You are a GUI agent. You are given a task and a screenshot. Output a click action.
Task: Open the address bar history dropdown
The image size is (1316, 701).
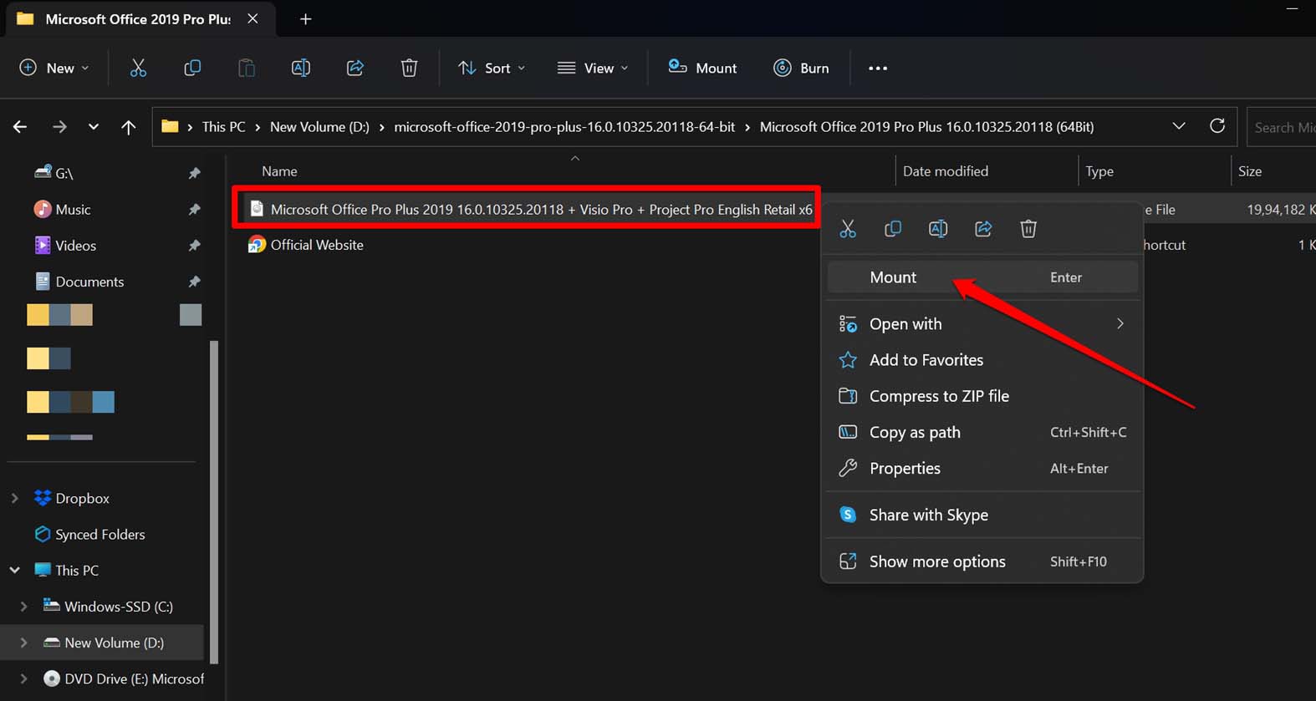point(1179,126)
